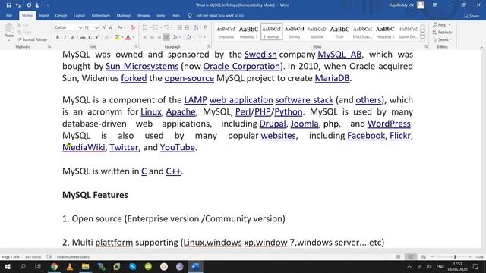Click the Sort paragraph icon
The image size is (486, 273).
(x=196, y=27)
